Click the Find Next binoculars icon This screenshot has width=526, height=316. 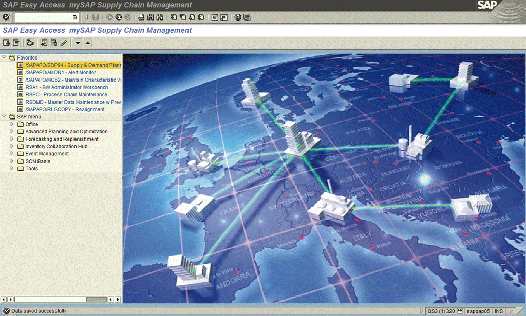tap(160, 17)
